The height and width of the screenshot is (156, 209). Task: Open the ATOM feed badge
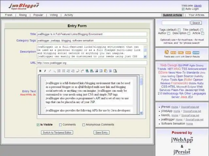click(196, 53)
